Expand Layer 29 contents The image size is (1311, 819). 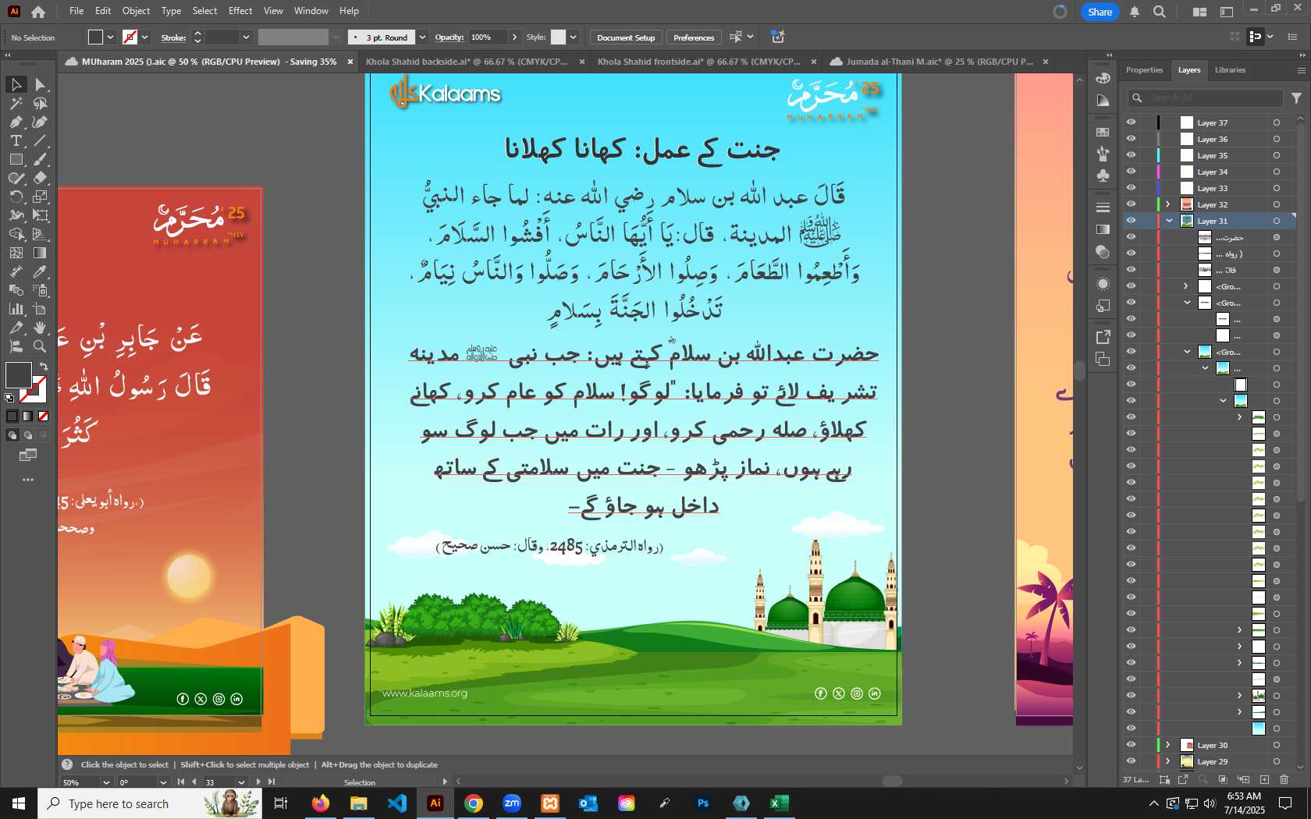(x=1168, y=761)
